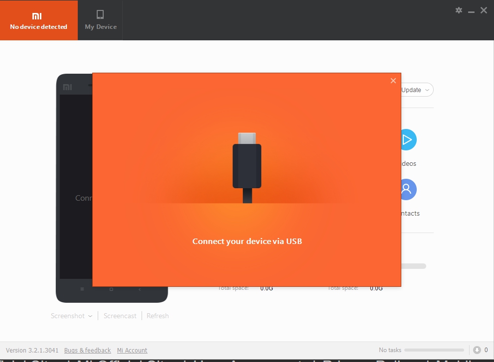This screenshot has width=494, height=362.
Task: Click the Screencast option
Action: (120, 316)
